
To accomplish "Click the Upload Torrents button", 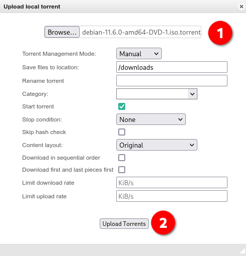I will 124,223.
